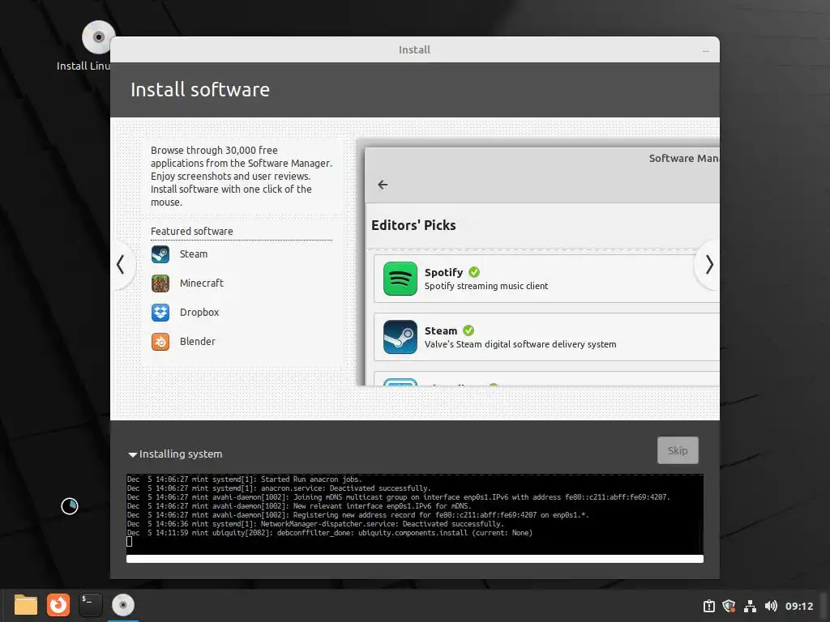Open the update manager shield tray icon
This screenshot has width=830, height=622.
729,606
